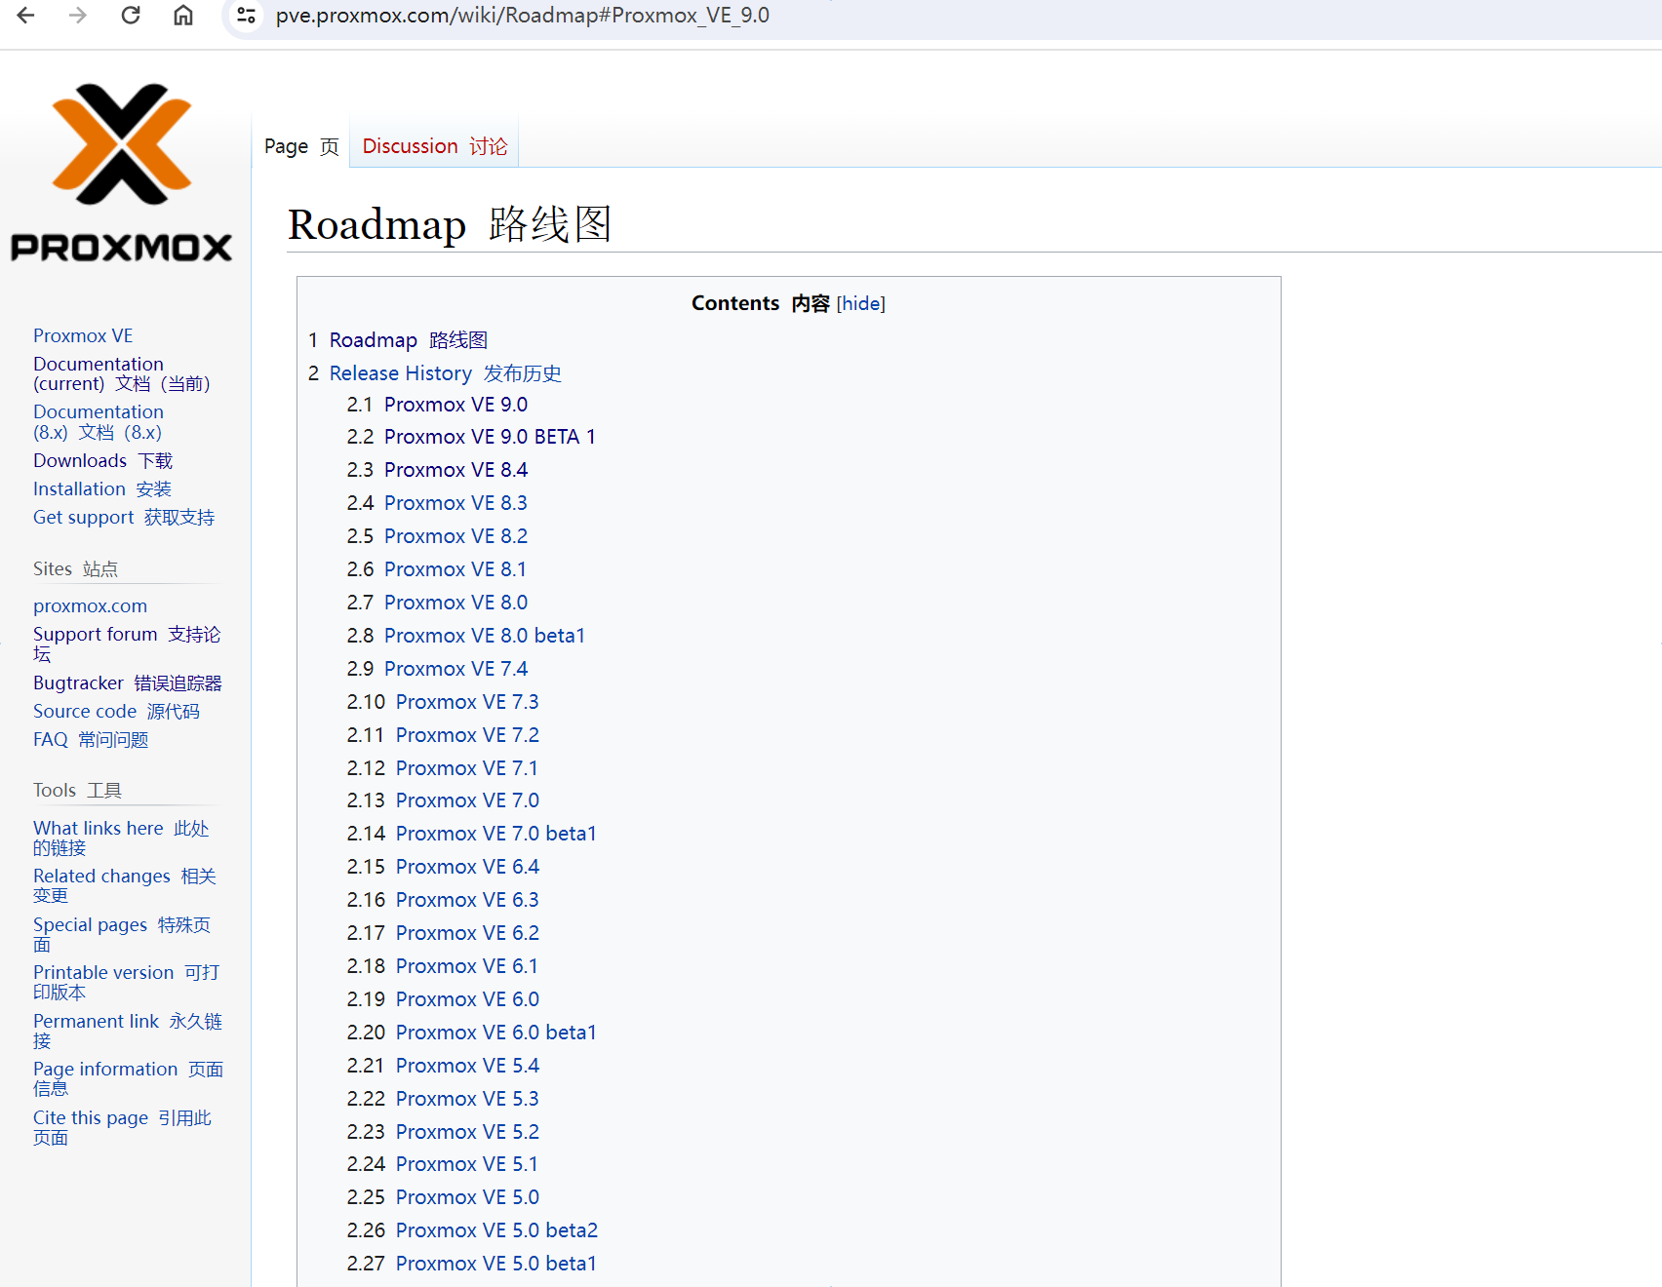Reload the page with refresh icon
Image resolution: width=1662 pixels, height=1287 pixels.
pyautogui.click(x=131, y=16)
